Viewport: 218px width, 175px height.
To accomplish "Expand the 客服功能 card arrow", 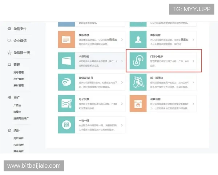I will point(193,40).
